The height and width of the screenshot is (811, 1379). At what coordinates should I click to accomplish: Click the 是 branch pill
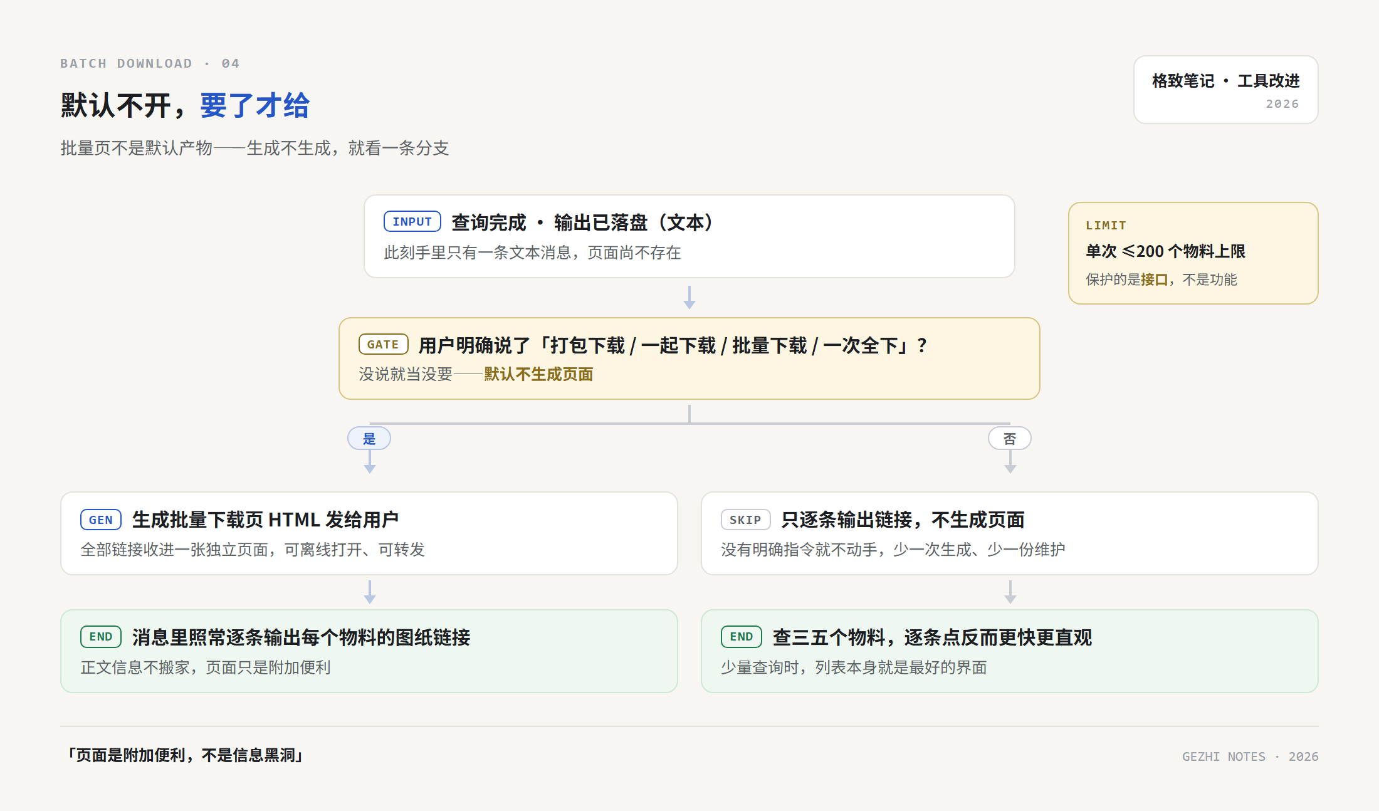coord(369,439)
